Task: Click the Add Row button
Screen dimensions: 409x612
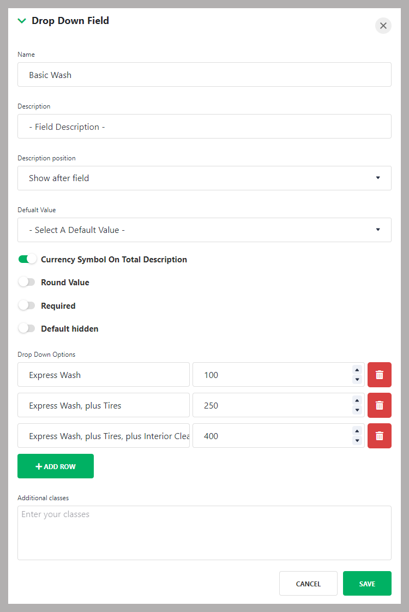Action: pyautogui.click(x=56, y=466)
